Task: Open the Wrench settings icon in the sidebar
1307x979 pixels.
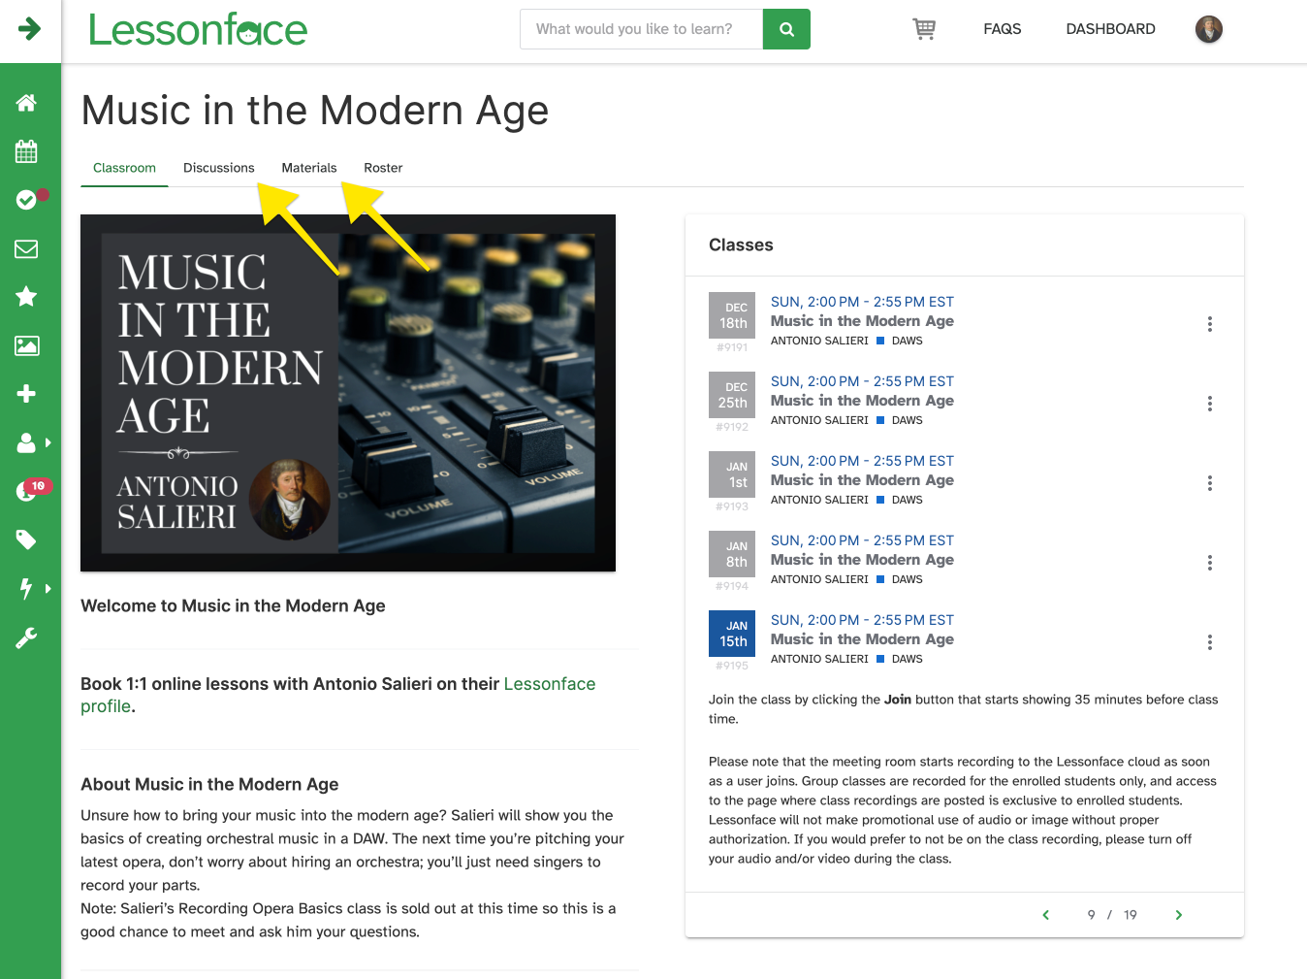Action: pos(25,636)
